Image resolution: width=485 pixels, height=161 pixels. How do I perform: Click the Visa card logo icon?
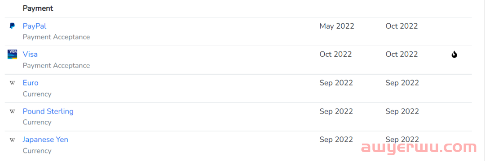tap(13, 54)
